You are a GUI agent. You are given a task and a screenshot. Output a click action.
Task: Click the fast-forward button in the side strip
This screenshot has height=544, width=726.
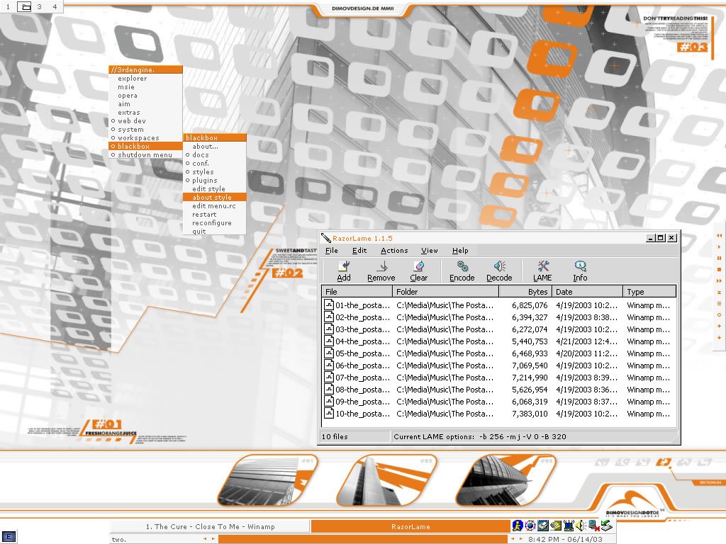[x=719, y=280]
